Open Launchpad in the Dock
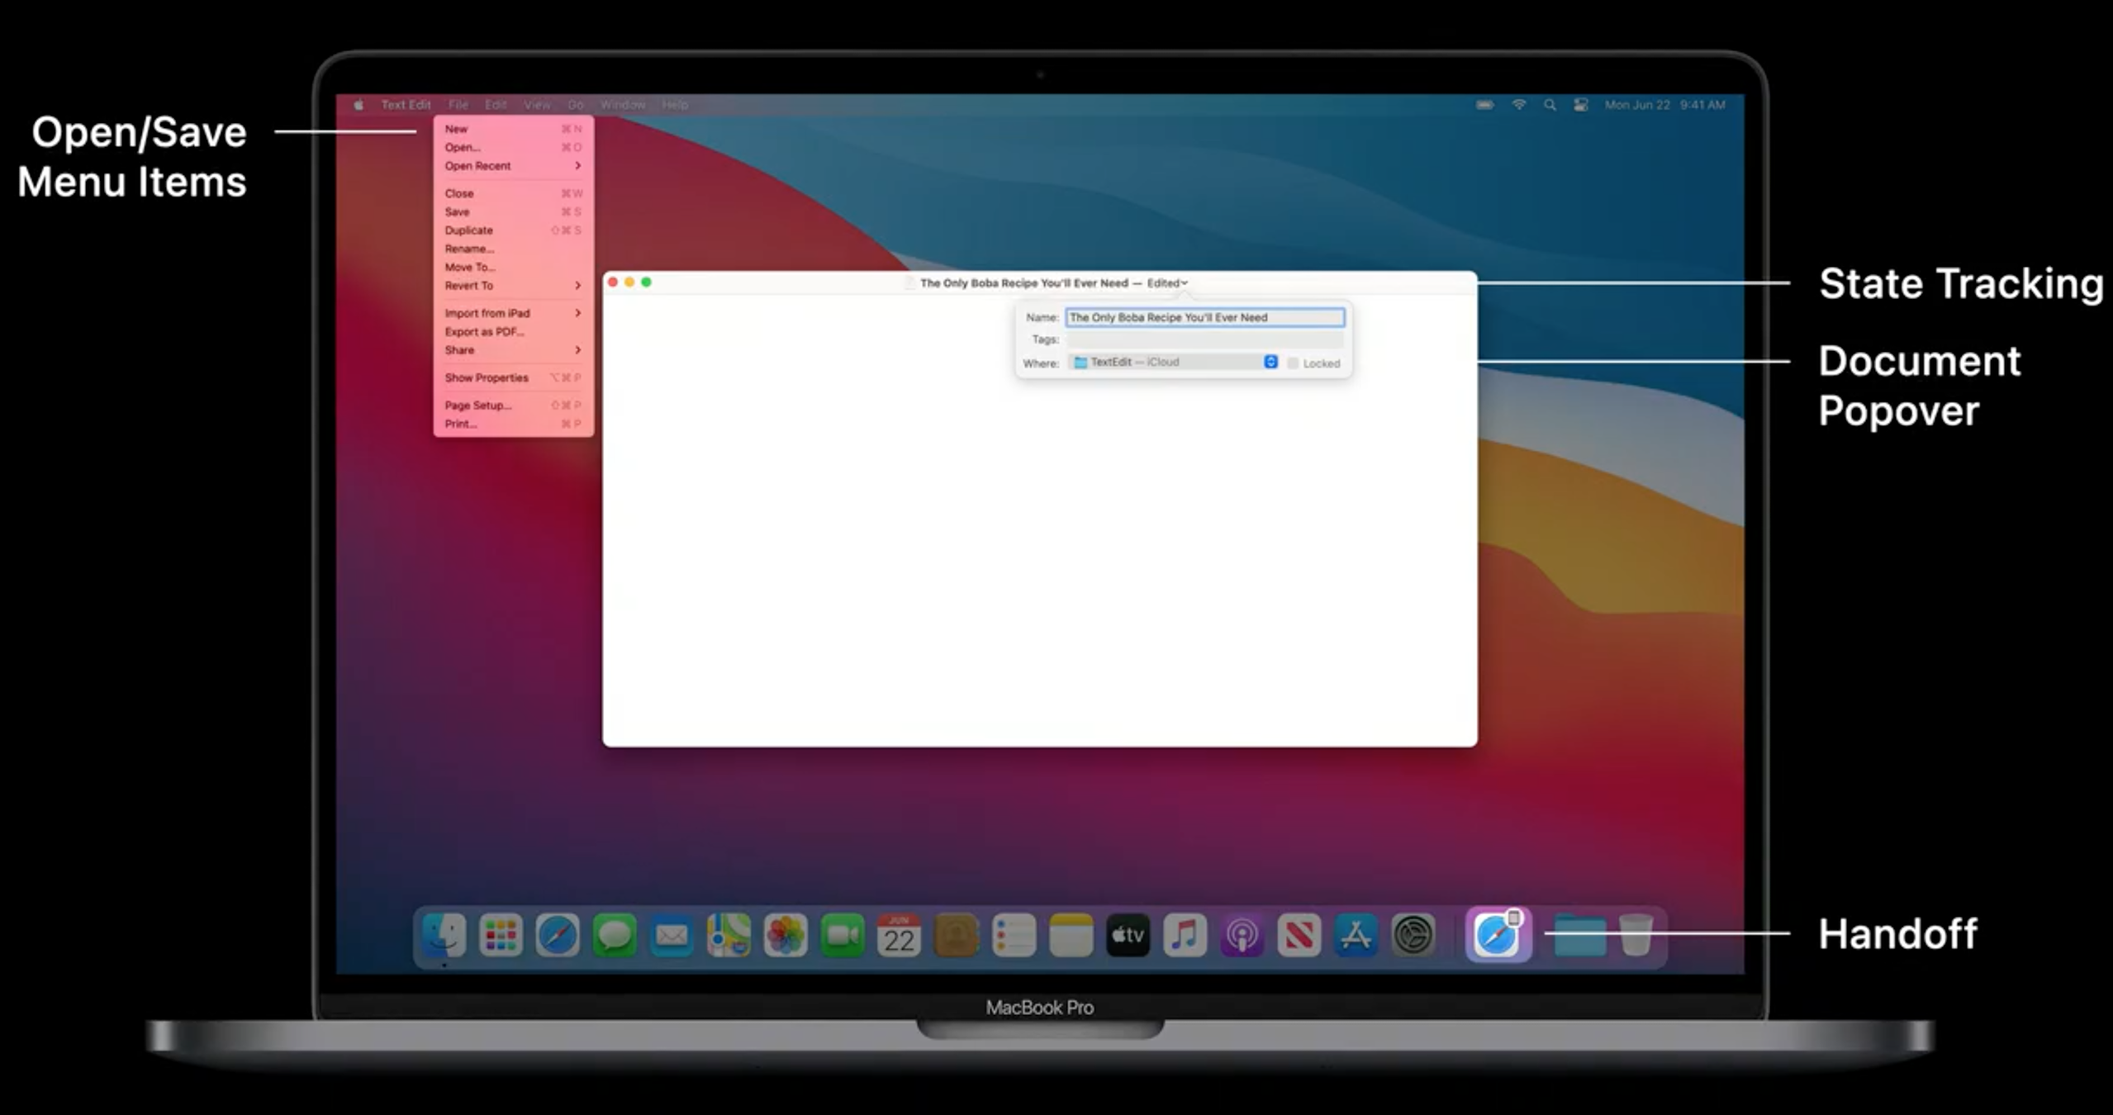The height and width of the screenshot is (1115, 2113). 501,936
